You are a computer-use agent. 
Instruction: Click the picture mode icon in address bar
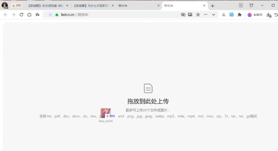click(x=190, y=15)
